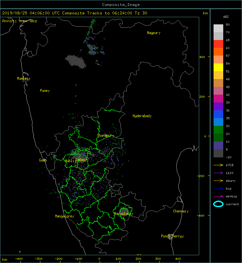
Task: Click the Chennai city label
Action: pos(181,211)
